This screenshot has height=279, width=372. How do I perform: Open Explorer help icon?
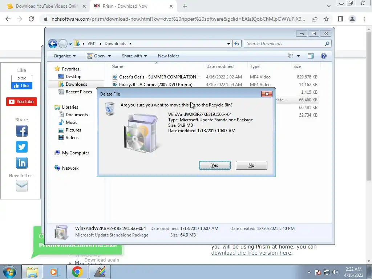click(x=324, y=56)
